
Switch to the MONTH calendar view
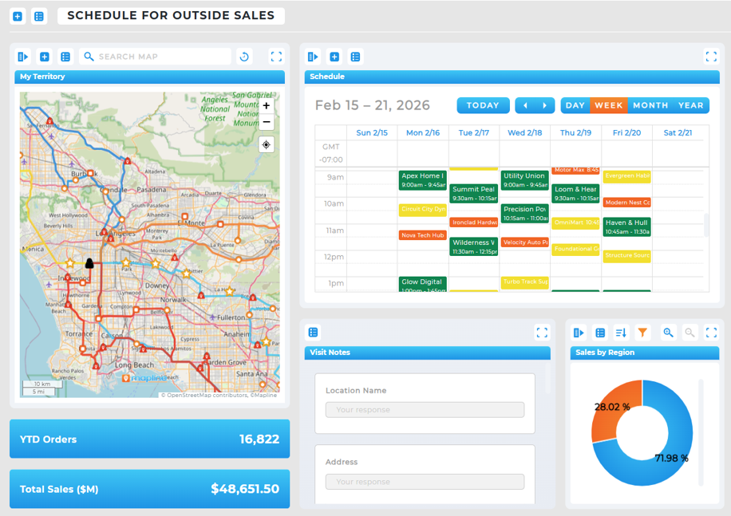click(650, 104)
